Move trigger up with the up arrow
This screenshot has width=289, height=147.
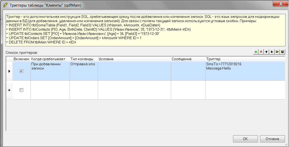[267, 52]
